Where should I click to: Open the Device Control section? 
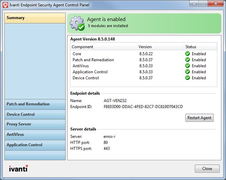(x=35, y=114)
